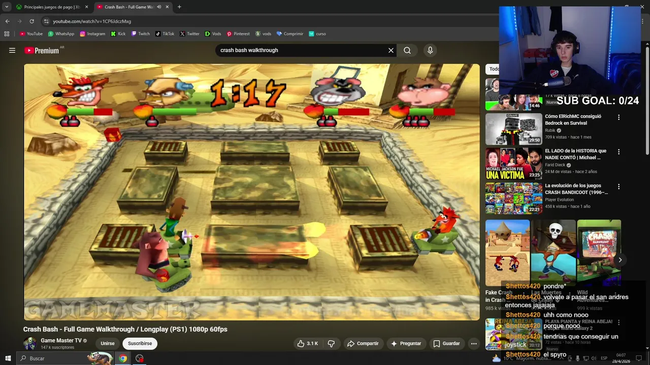Image resolution: width=650 pixels, height=365 pixels.
Task: Open the Windows Start menu
Action: click(8, 358)
